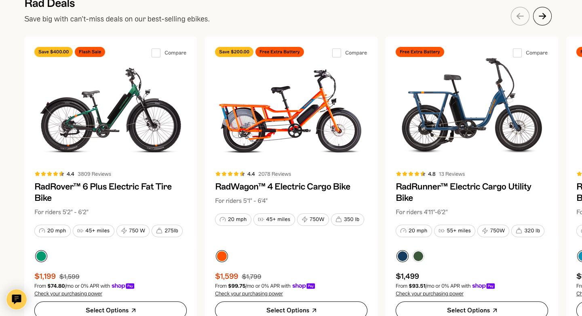Select the orange color swatch for RadWagon
The height and width of the screenshot is (316, 582).
click(222, 256)
